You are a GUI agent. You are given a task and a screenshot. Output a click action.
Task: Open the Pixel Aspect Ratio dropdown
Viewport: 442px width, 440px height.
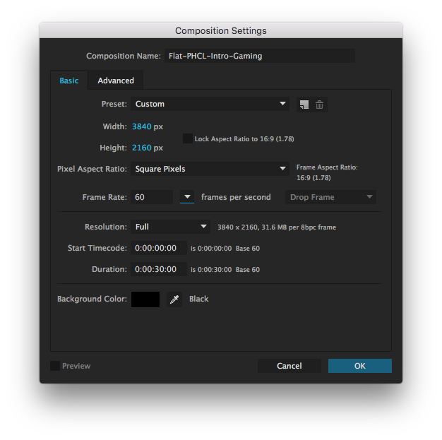[210, 169]
